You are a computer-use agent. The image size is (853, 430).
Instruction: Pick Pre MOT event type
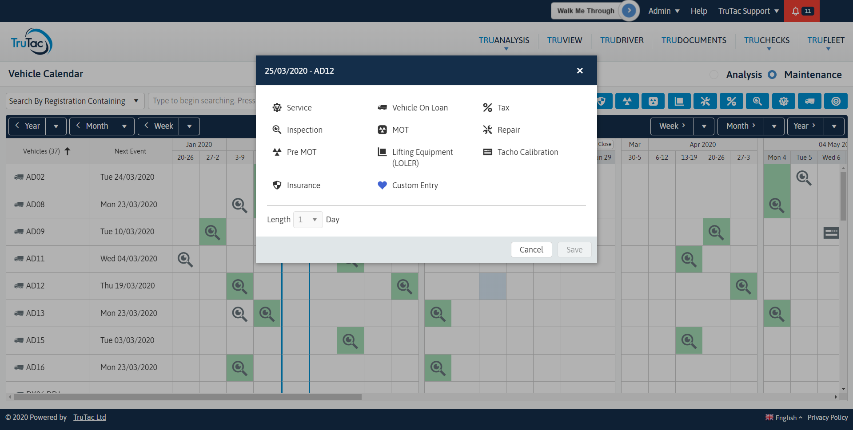294,152
